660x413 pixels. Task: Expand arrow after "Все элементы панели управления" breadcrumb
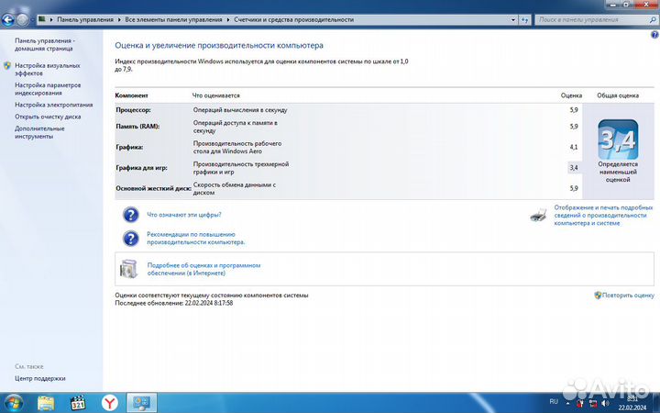click(228, 20)
